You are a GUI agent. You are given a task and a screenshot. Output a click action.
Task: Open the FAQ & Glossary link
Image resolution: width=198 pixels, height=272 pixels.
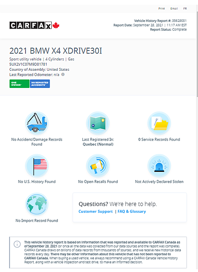pos(132,211)
